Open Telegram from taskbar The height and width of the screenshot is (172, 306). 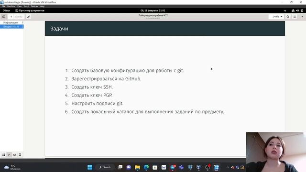(x=173, y=167)
